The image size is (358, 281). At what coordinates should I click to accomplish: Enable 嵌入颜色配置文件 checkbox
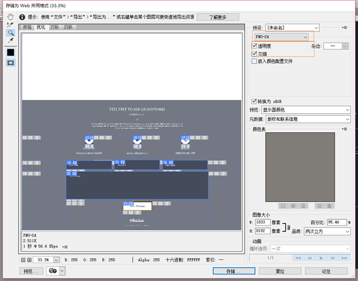tap(255, 61)
